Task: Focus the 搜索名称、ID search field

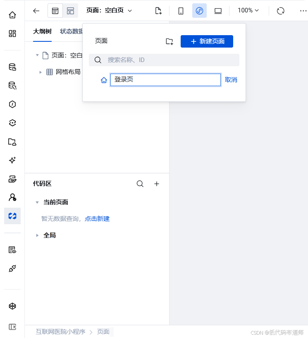Action: click(164, 60)
